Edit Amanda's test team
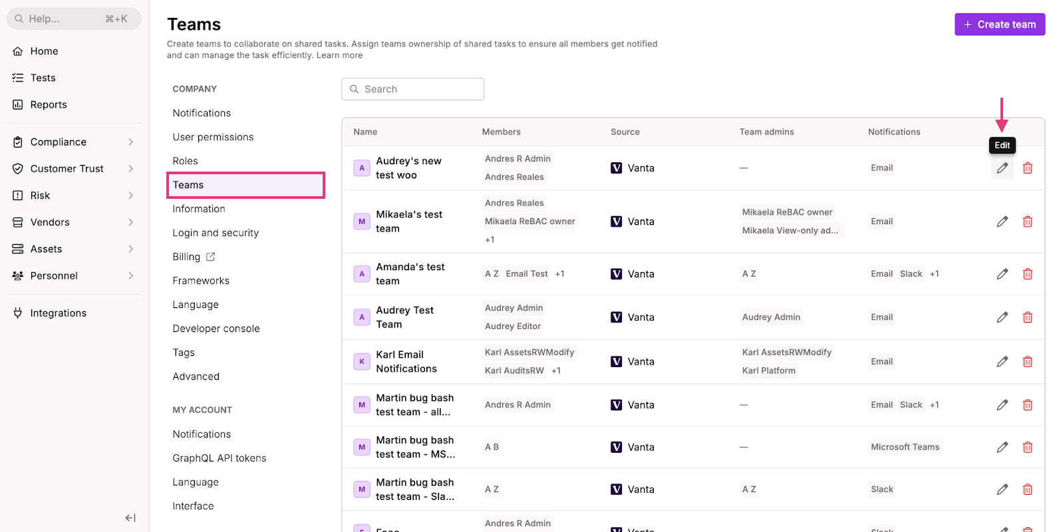This screenshot has height=532, width=1061. tap(1002, 274)
